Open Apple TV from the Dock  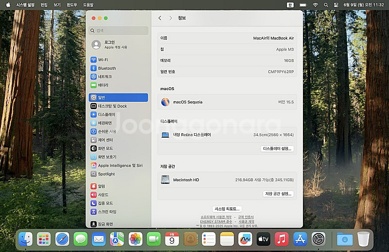pos(264,239)
